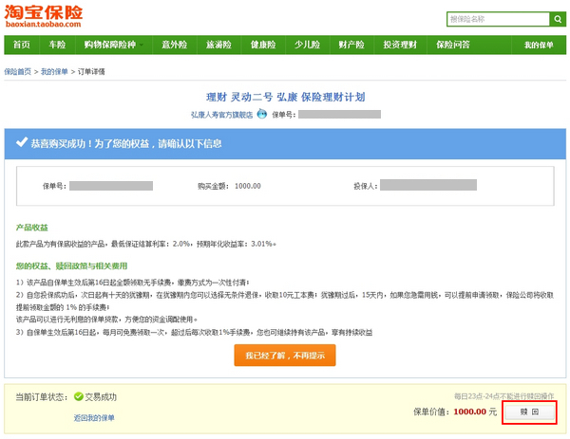570x439 pixels.
Task: Open the 首页 nav tab
Action: tap(22, 45)
